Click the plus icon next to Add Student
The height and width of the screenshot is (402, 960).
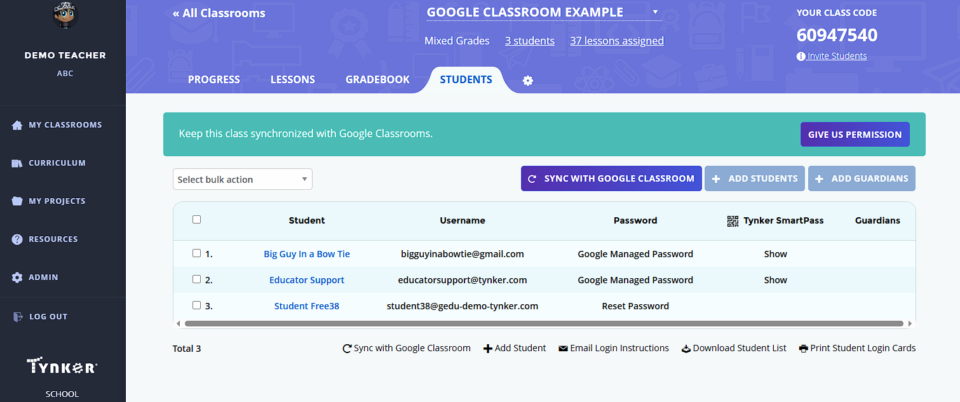coord(488,348)
